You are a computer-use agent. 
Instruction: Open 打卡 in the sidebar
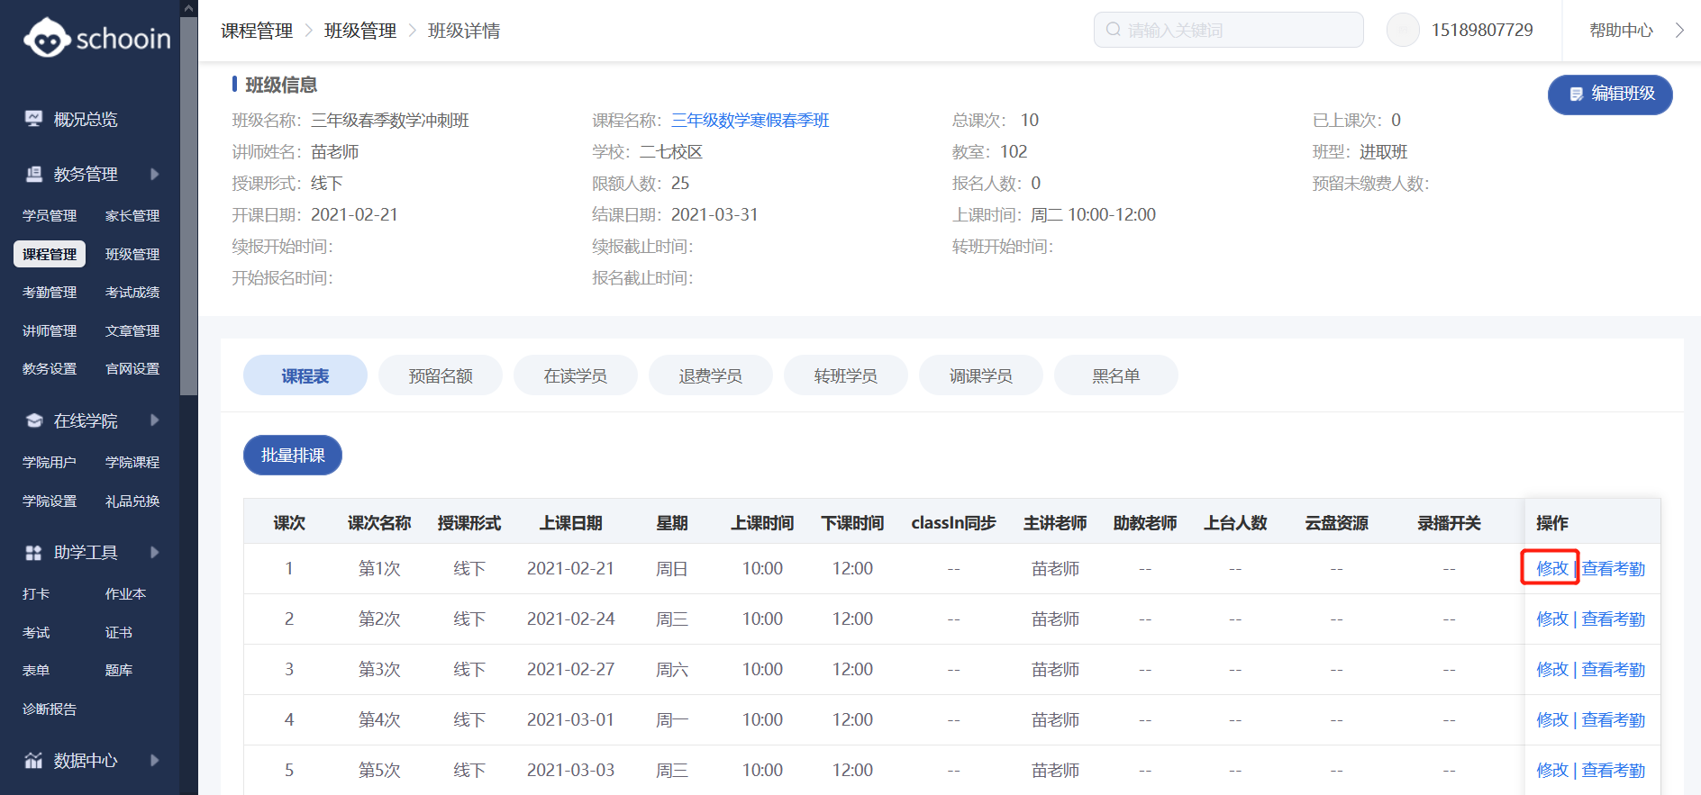click(36, 594)
